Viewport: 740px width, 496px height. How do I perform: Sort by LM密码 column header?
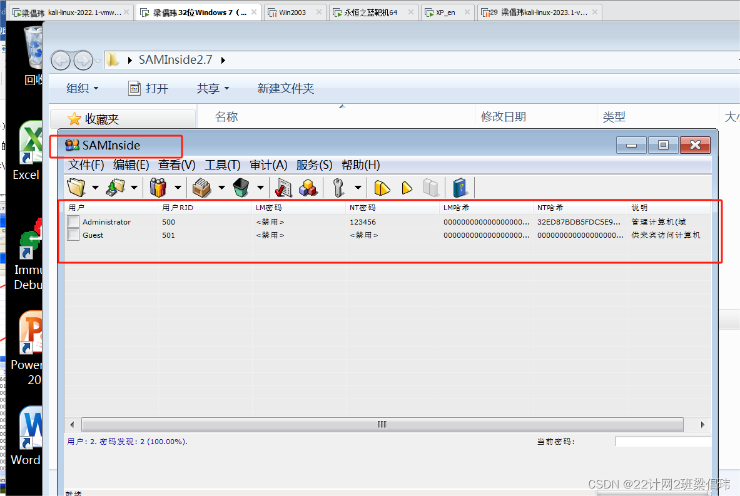point(299,208)
